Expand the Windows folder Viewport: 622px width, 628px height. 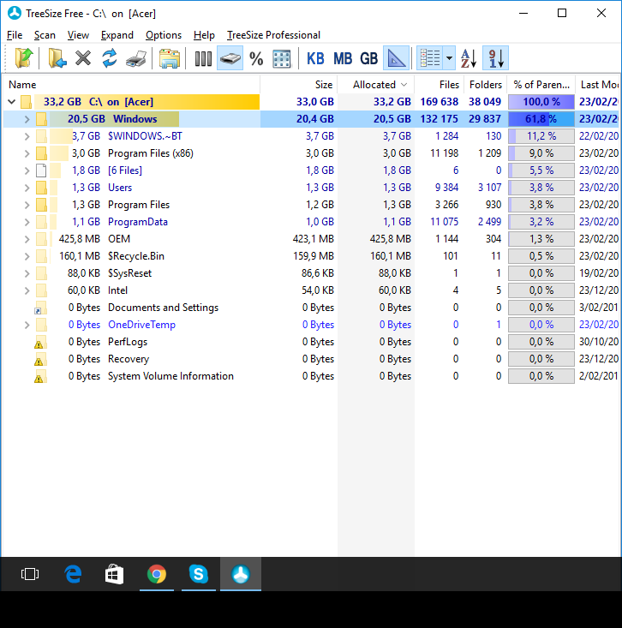(x=27, y=119)
